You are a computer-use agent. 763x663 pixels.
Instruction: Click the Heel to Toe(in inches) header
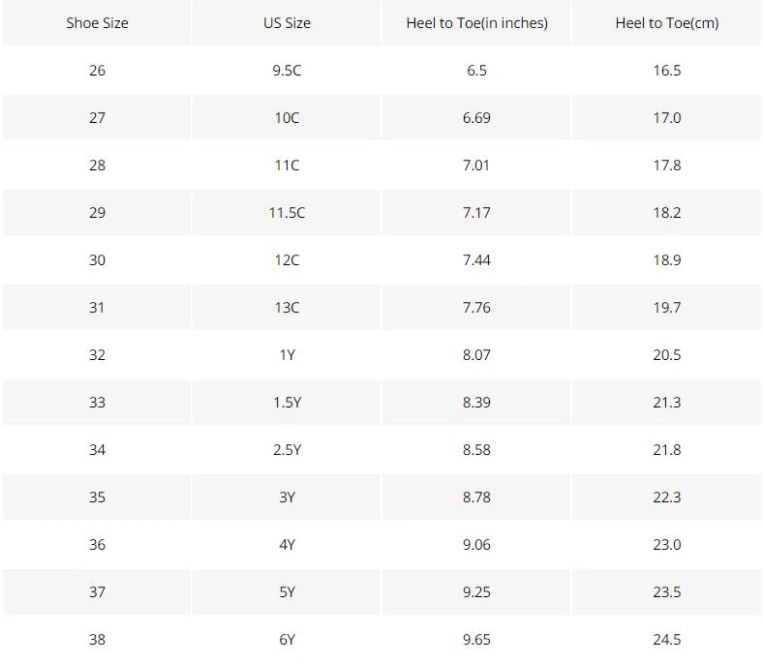click(x=476, y=23)
